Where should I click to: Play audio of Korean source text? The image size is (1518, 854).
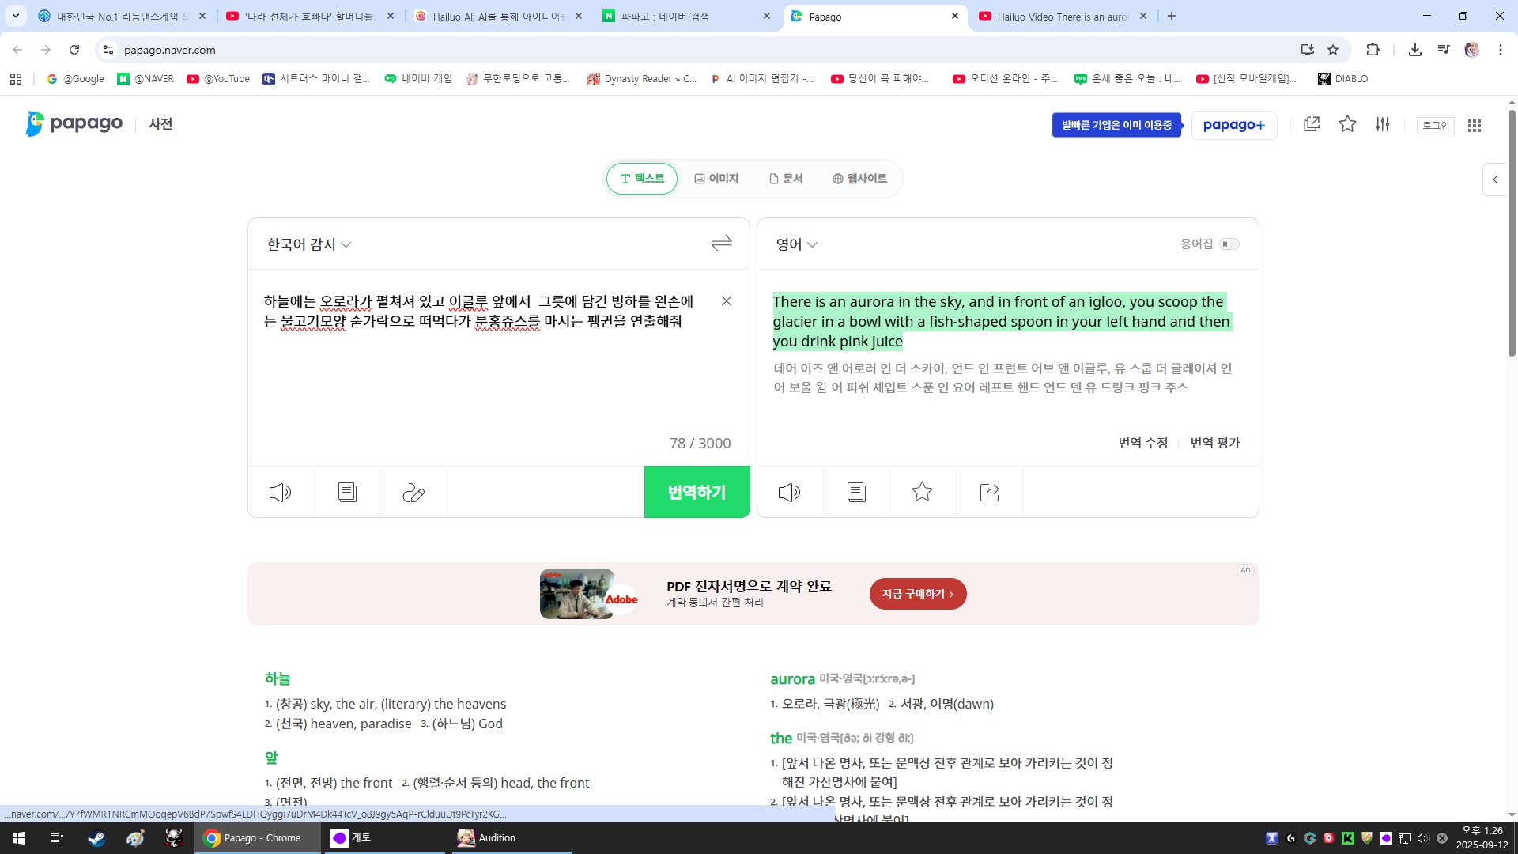click(281, 493)
